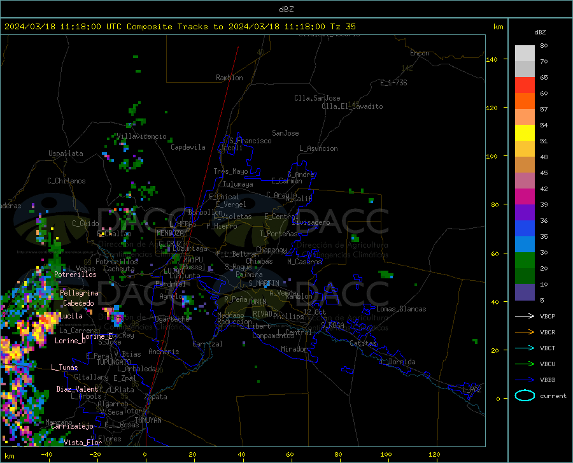Select the red 65 dBZ color swatch
Image resolution: width=573 pixels, height=463 pixels.
(x=525, y=85)
